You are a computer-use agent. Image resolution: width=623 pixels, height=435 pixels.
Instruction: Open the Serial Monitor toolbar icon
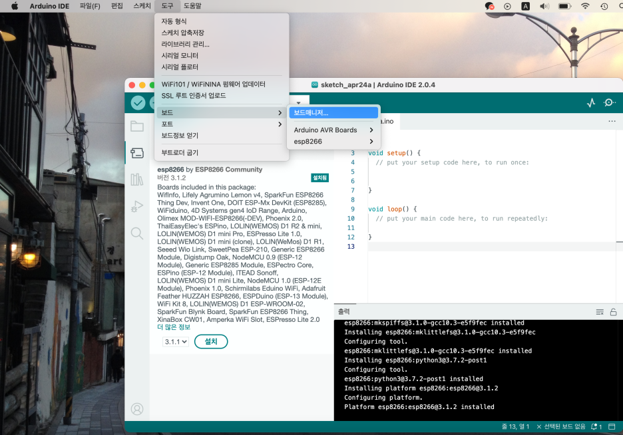609,103
